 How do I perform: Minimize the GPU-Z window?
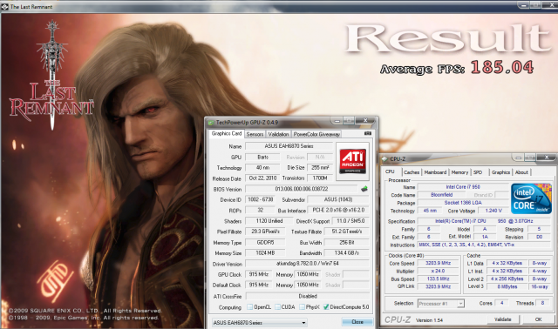click(337, 121)
